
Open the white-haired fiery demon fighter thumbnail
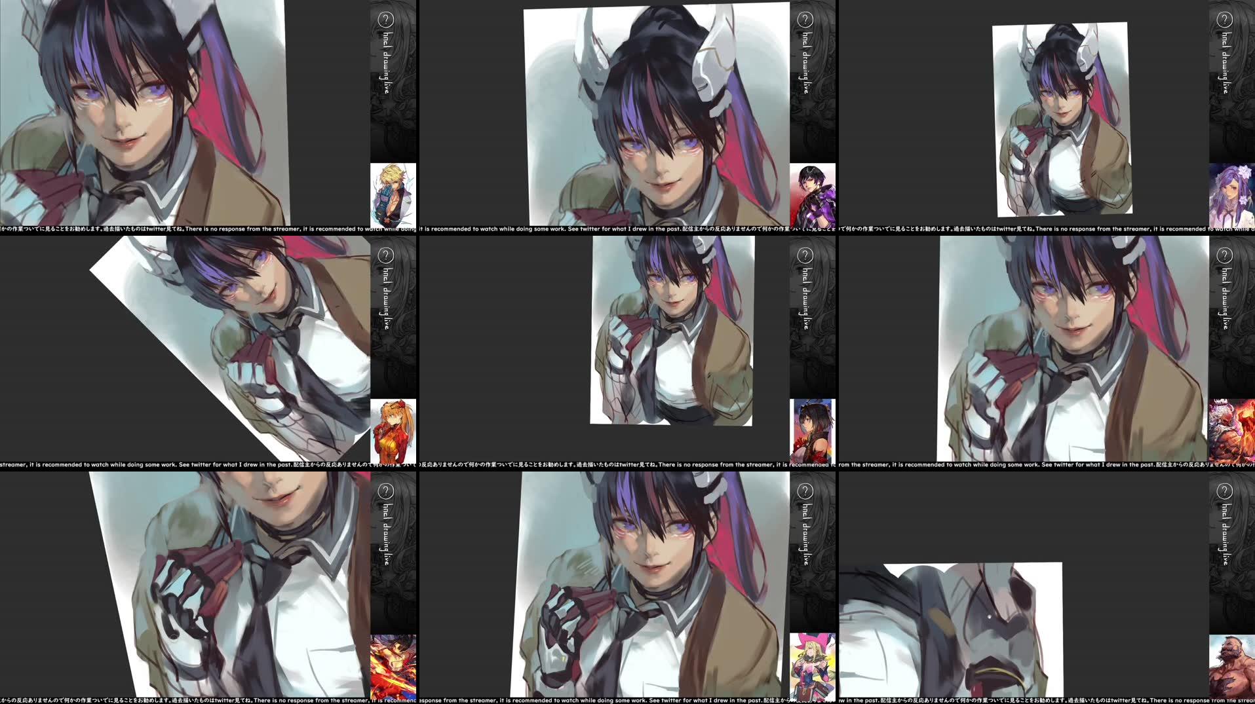point(1232,430)
